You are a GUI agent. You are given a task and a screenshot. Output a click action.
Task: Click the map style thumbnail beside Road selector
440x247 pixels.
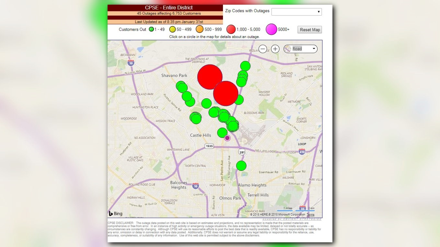pyautogui.click(x=288, y=49)
